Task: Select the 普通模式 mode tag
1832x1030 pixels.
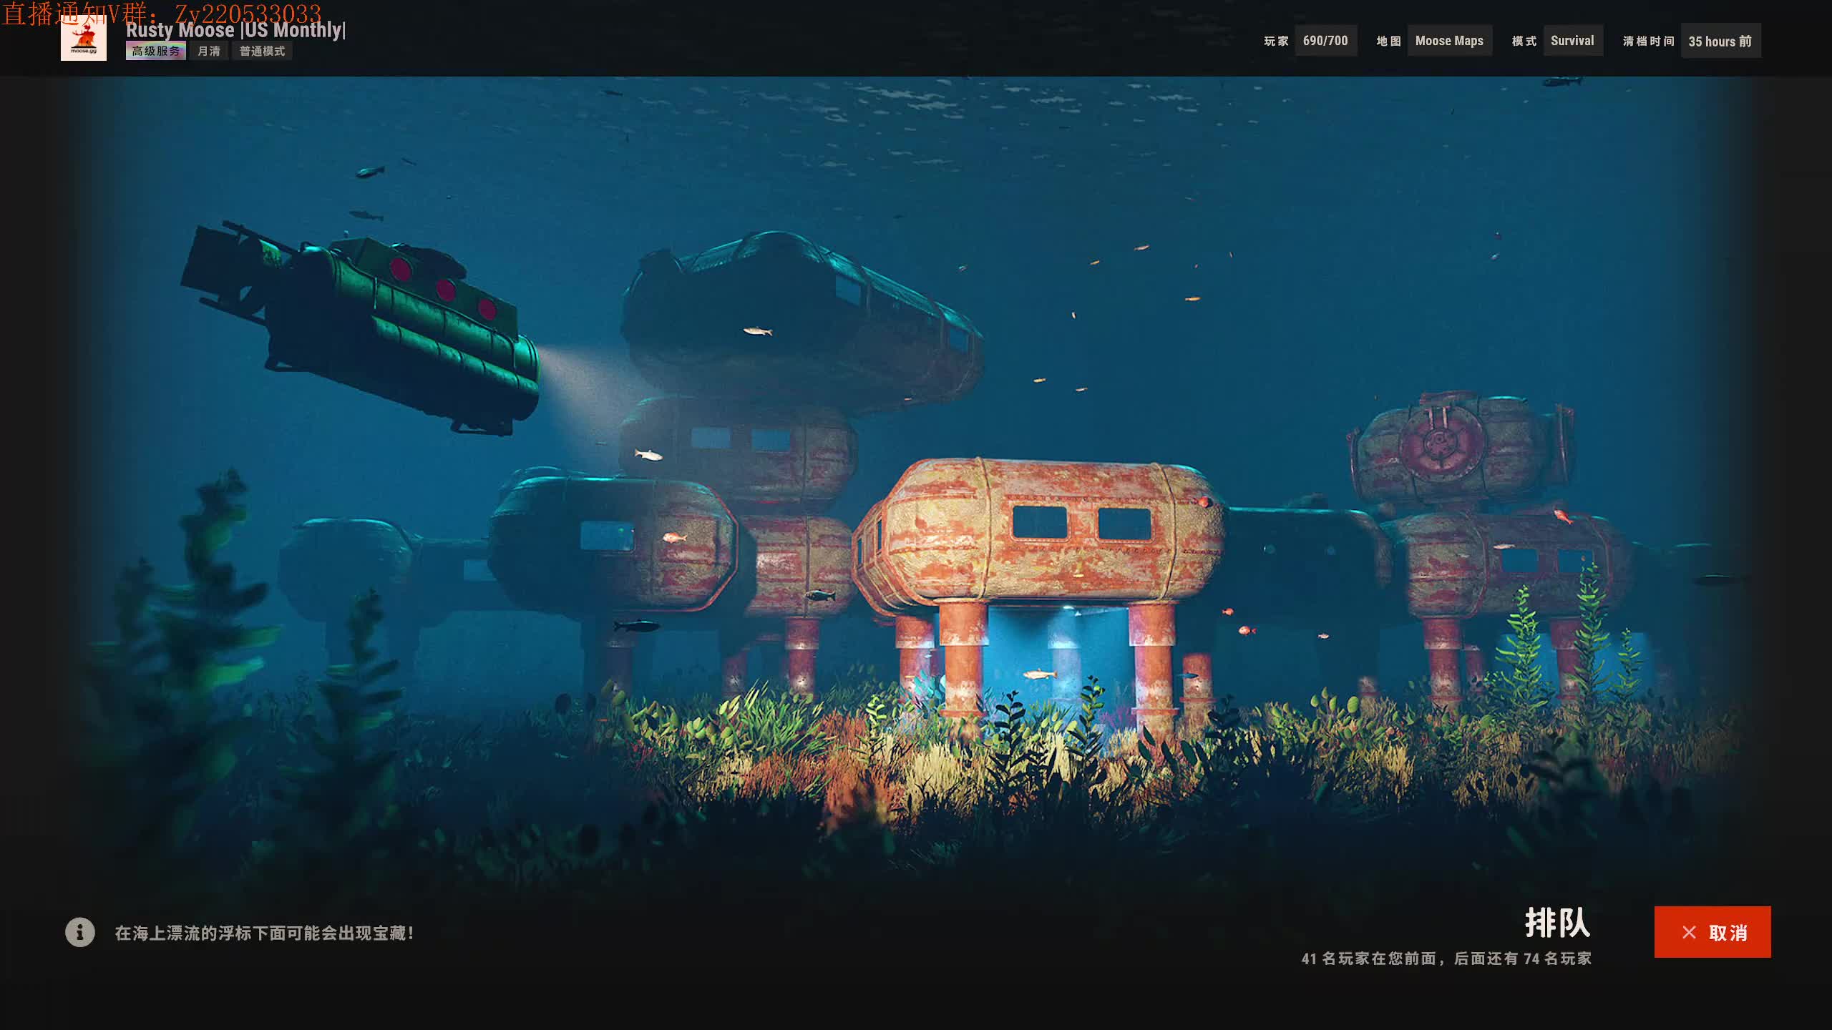Action: pos(262,51)
